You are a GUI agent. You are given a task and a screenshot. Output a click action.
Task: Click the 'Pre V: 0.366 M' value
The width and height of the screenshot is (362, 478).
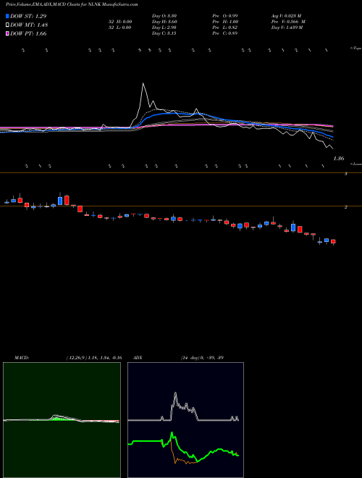pyautogui.click(x=288, y=22)
